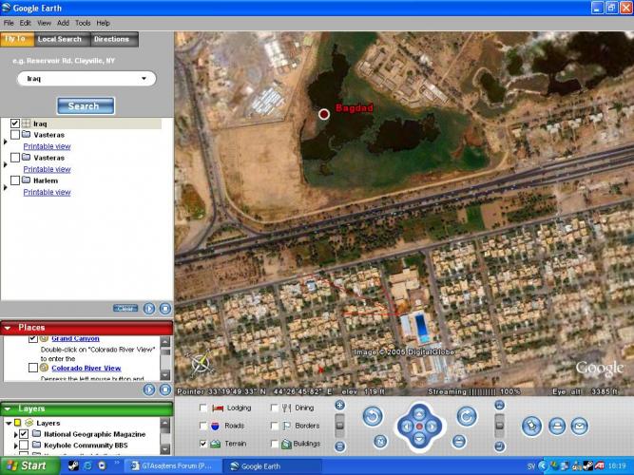Expand National Geographic Magazine tree node

[x=16, y=434]
